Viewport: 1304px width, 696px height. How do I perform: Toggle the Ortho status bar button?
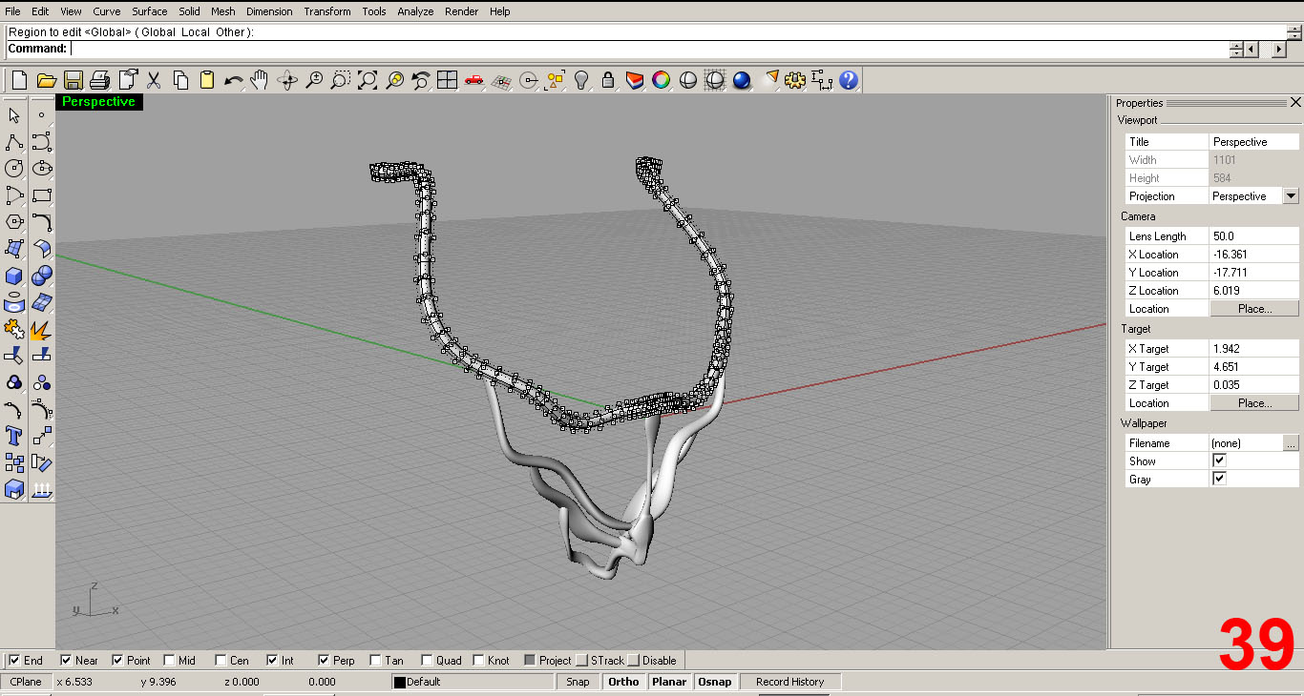623,682
